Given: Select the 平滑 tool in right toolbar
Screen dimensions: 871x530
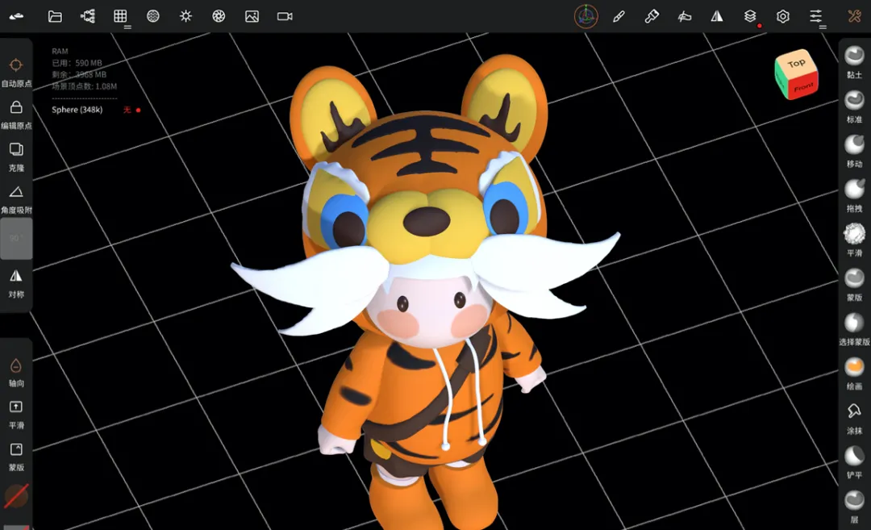Looking at the screenshot, I should coord(854,240).
